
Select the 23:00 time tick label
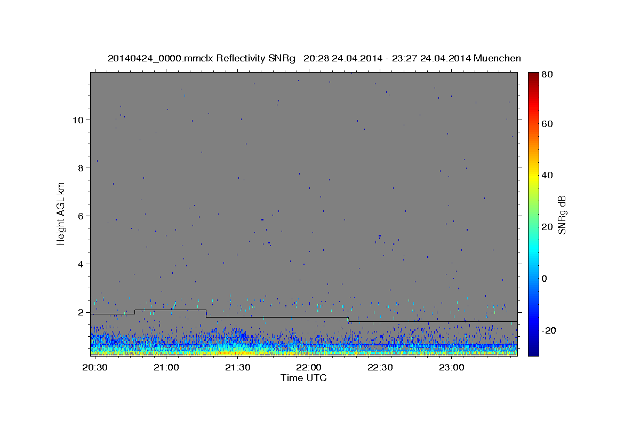451,368
